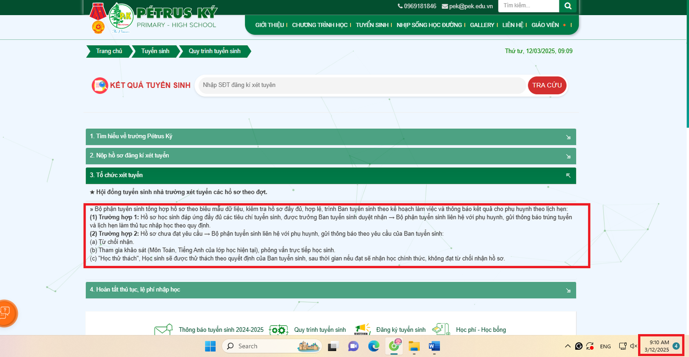The width and height of the screenshot is (689, 357).
Task: Expand section 2 Nộp hồ sơ đăng kí xét tuyển
Action: point(331,156)
